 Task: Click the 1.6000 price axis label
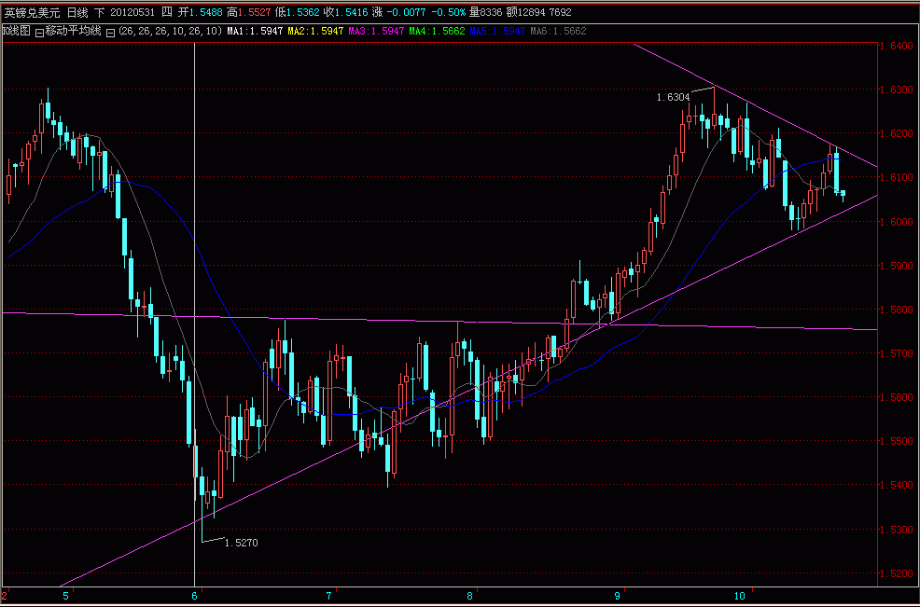click(x=897, y=222)
